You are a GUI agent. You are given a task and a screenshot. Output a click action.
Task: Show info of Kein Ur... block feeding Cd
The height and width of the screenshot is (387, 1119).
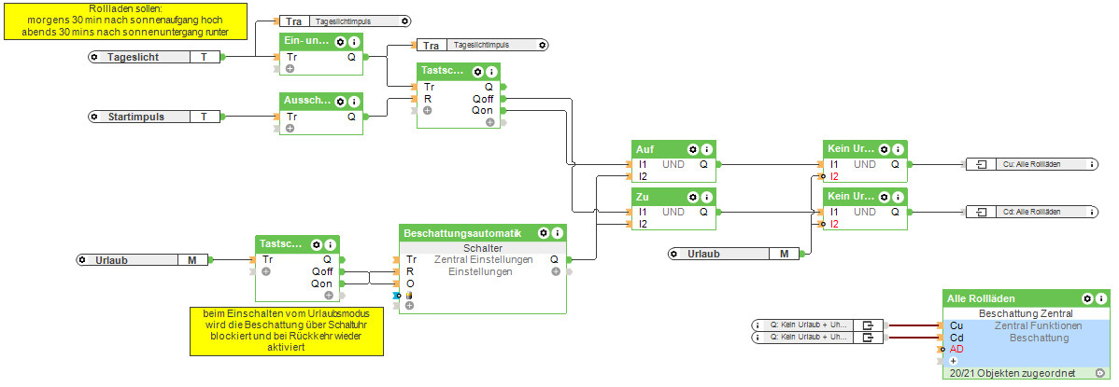[897, 197]
